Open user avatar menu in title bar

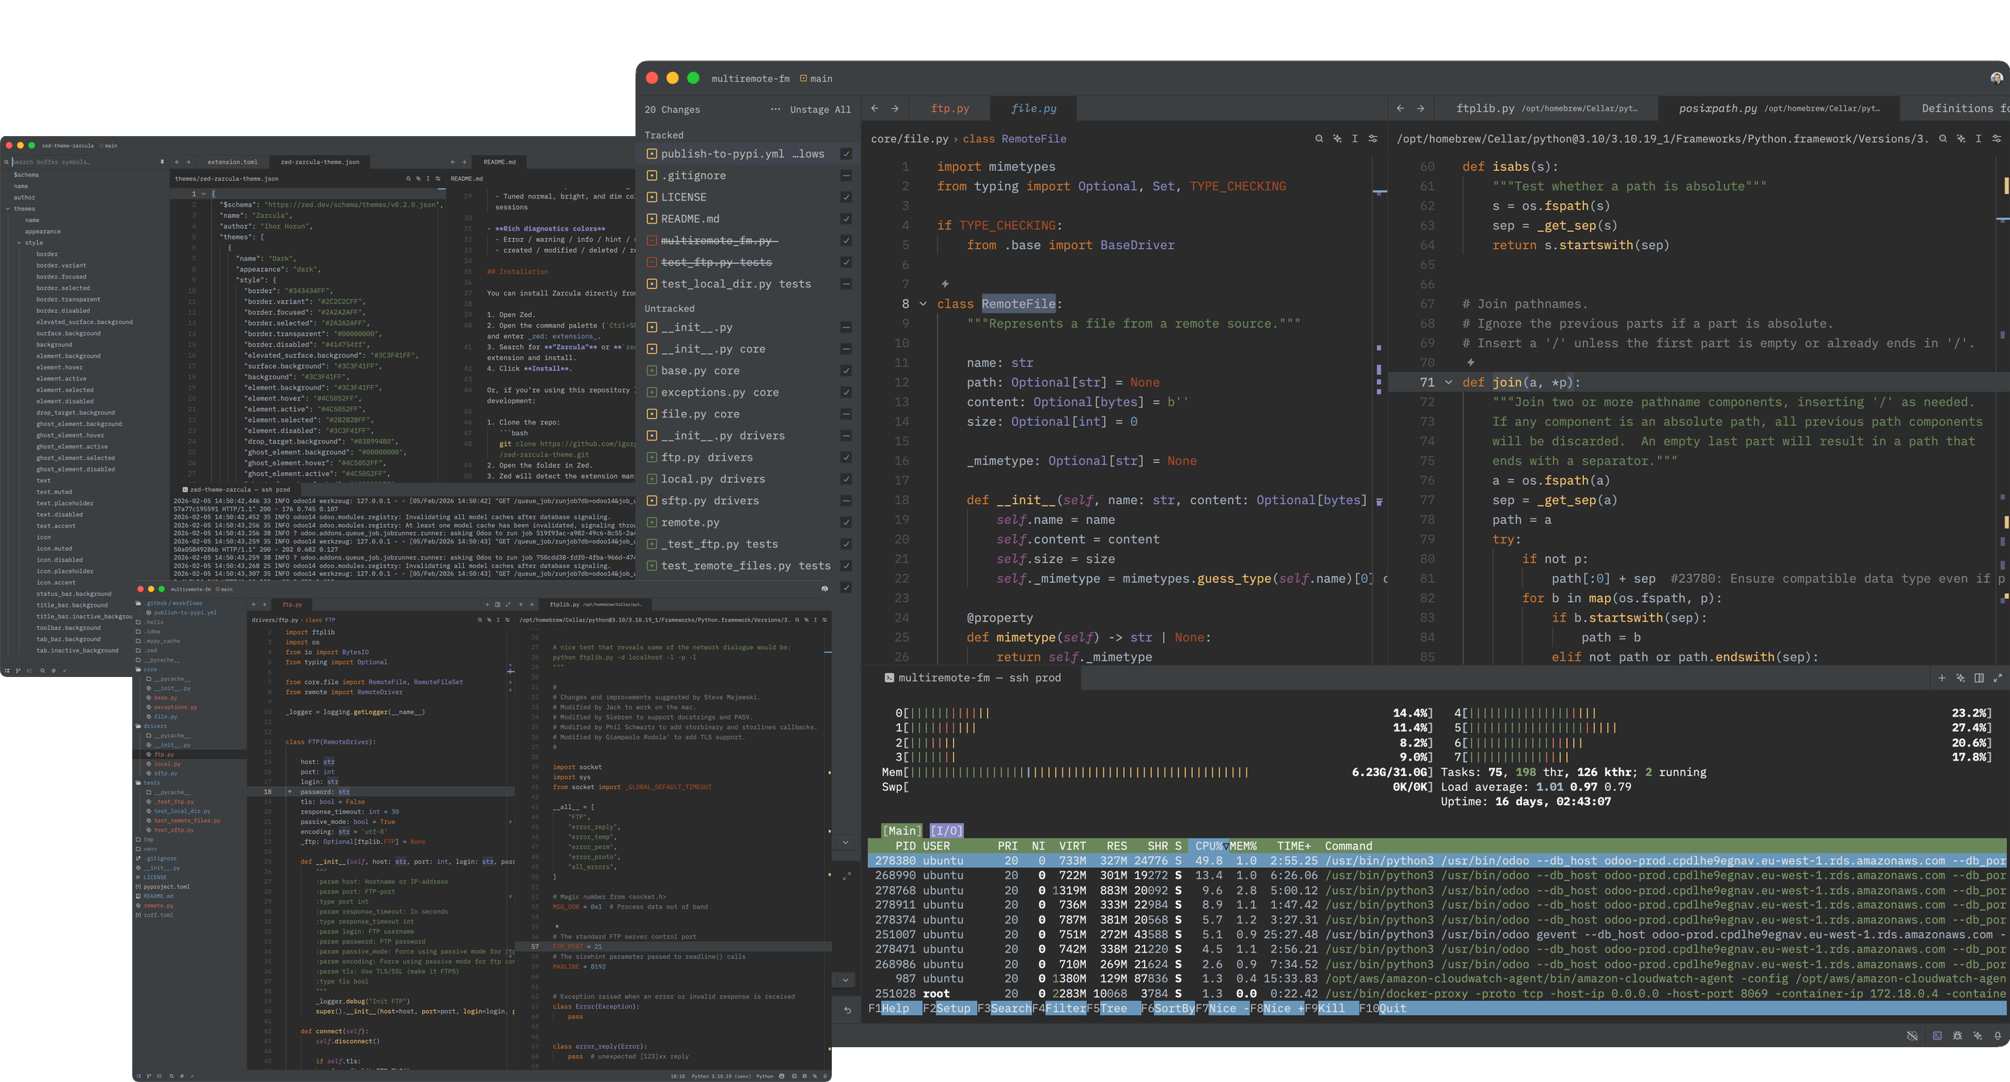point(1996,78)
